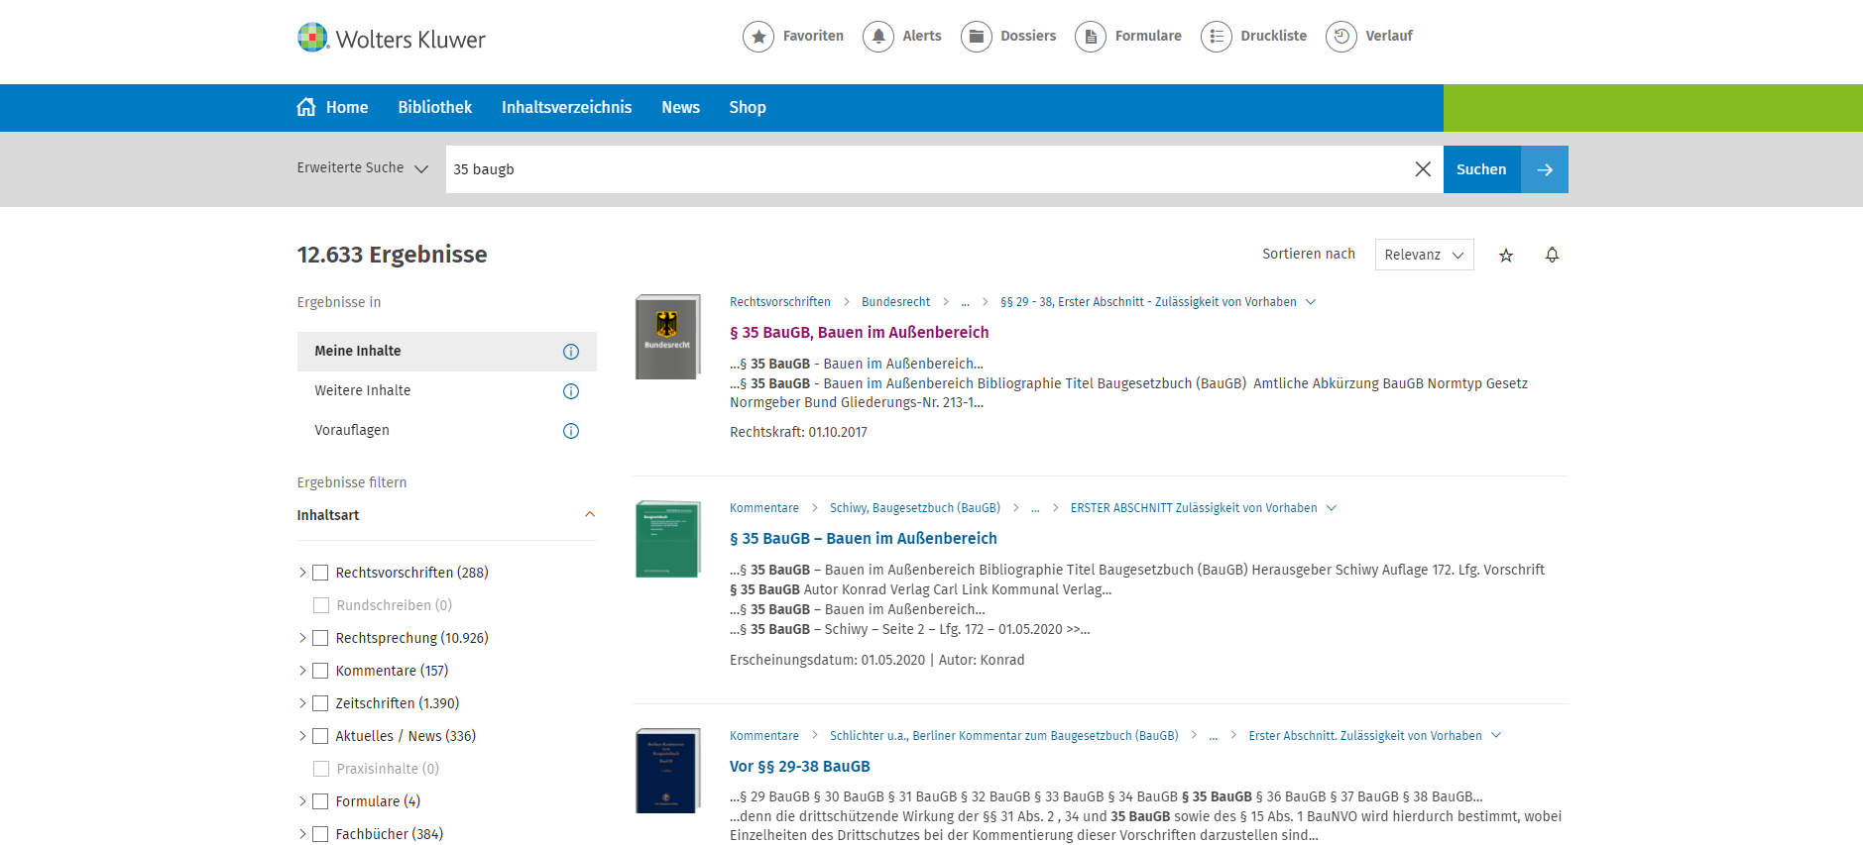Check the Rechtsprechung (10.926) checkbox

tap(320, 638)
